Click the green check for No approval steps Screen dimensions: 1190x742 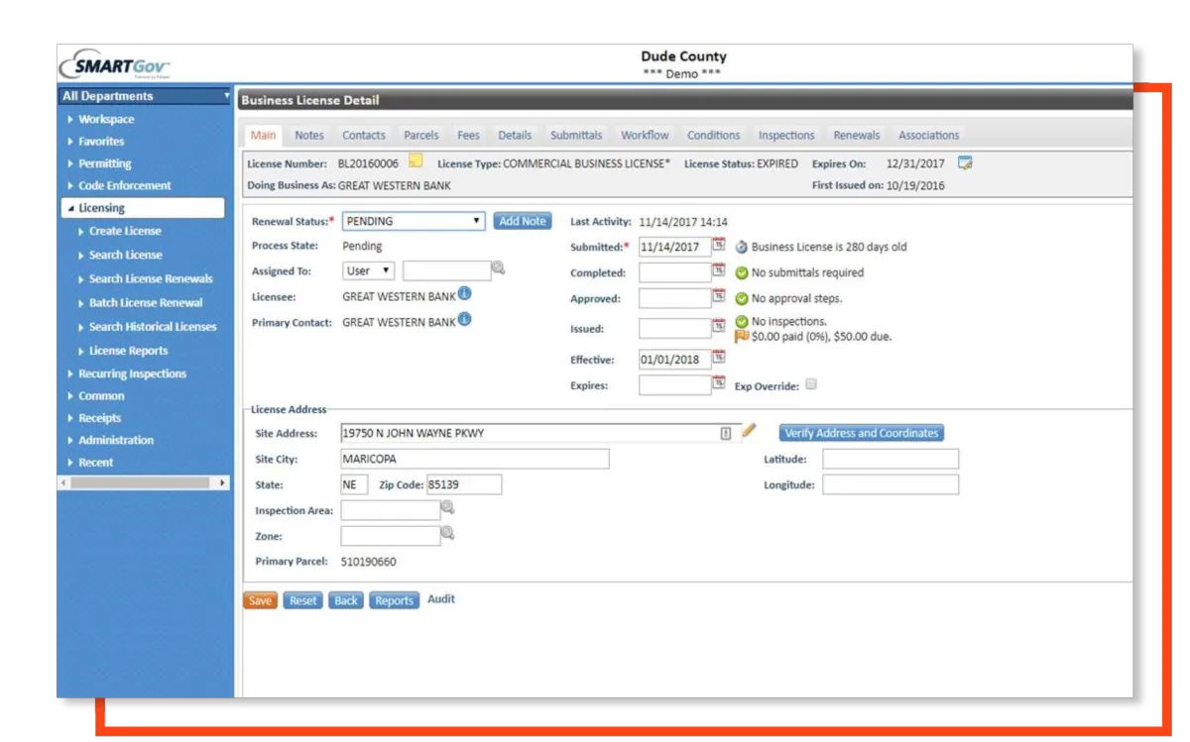pyautogui.click(x=742, y=298)
